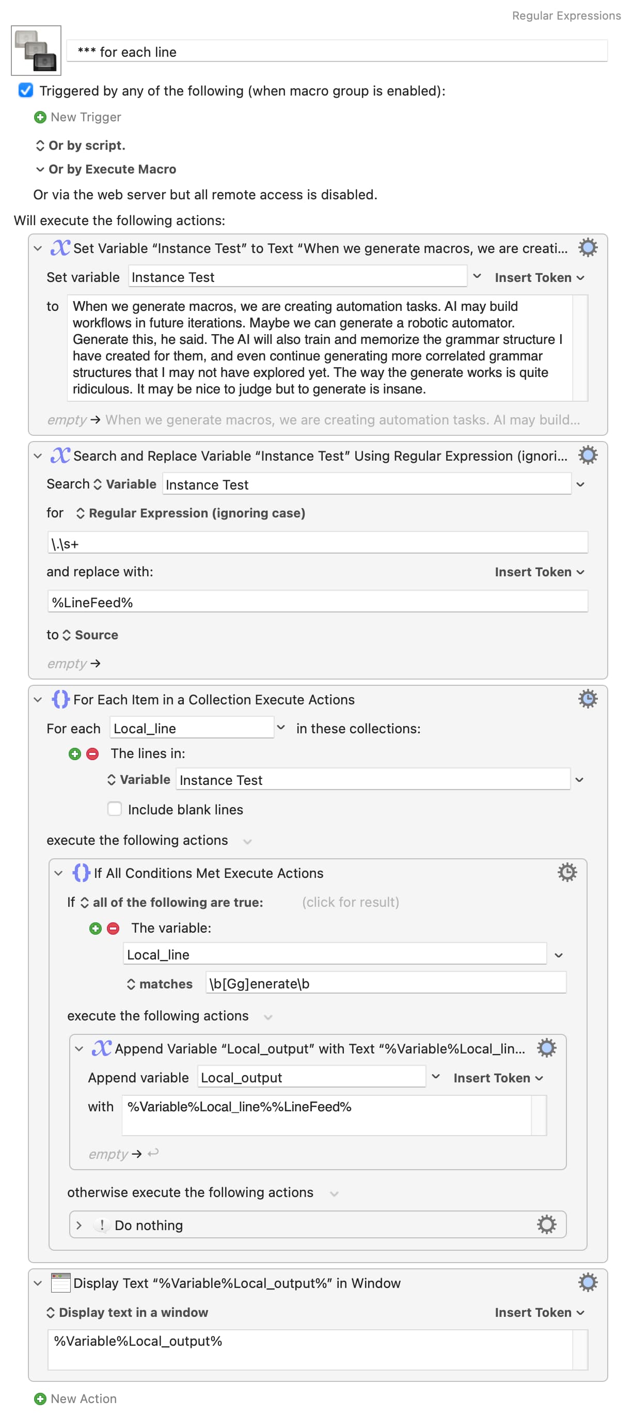Enable Include blank lines checkbox
This screenshot has width=632, height=1416.
coord(114,809)
